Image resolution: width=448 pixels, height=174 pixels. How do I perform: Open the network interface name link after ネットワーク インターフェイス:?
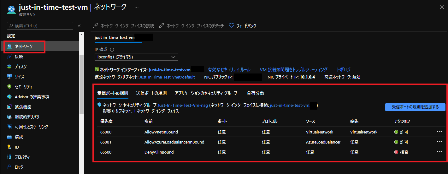[170, 69]
